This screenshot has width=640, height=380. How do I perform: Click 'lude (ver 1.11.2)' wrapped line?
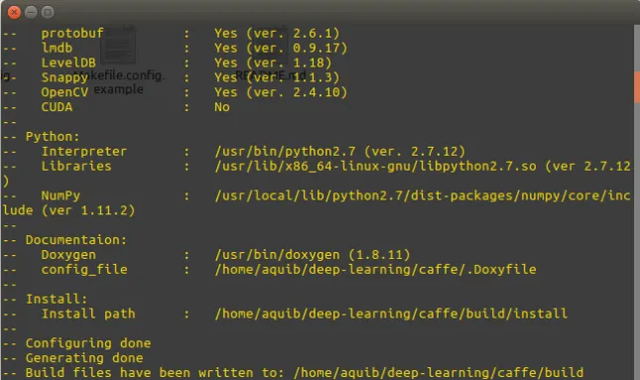pyautogui.click(x=68, y=210)
